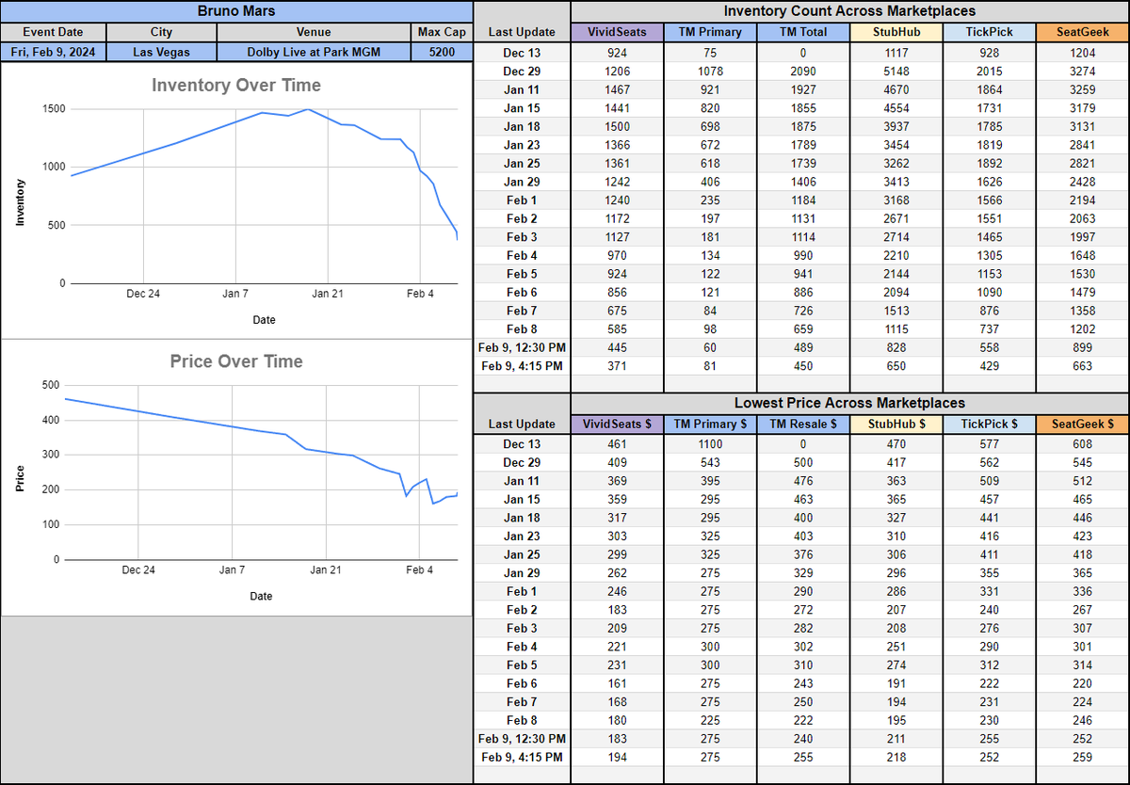Select the TM Primary inventory column header
The height and width of the screenshot is (785, 1130).
(x=710, y=32)
